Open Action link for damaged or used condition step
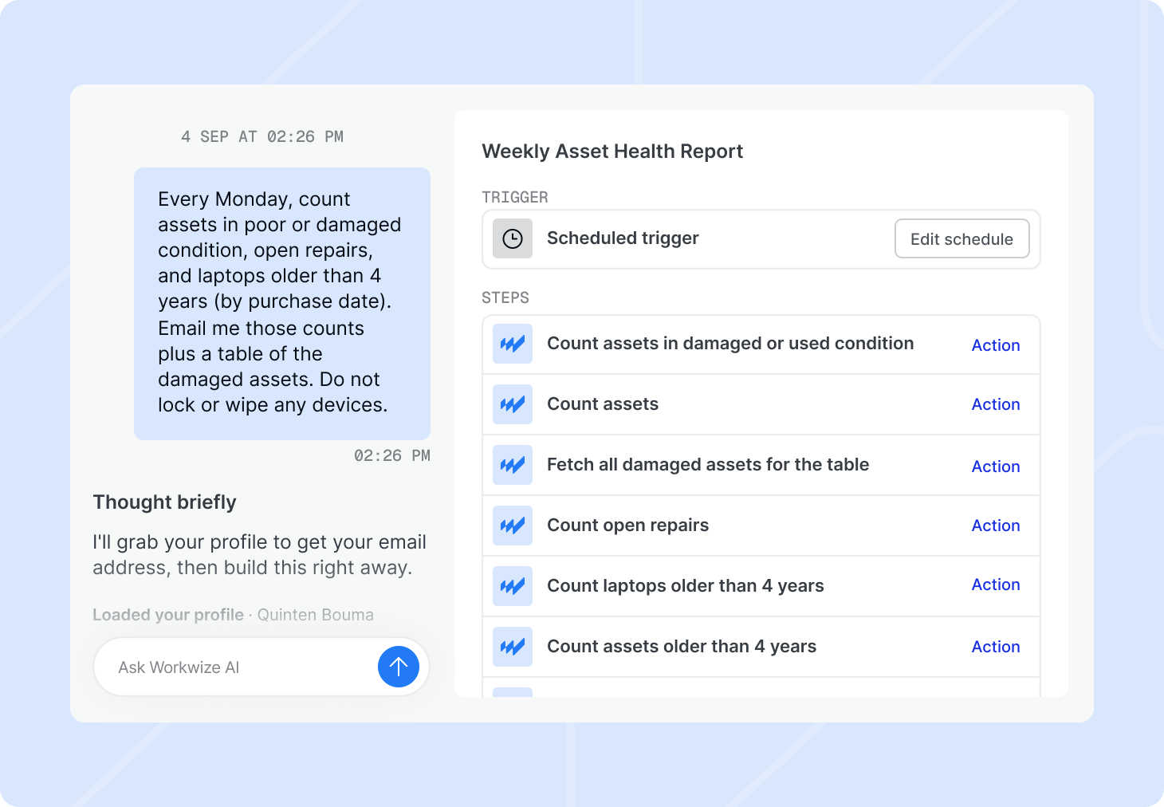This screenshot has width=1164, height=807. (996, 345)
